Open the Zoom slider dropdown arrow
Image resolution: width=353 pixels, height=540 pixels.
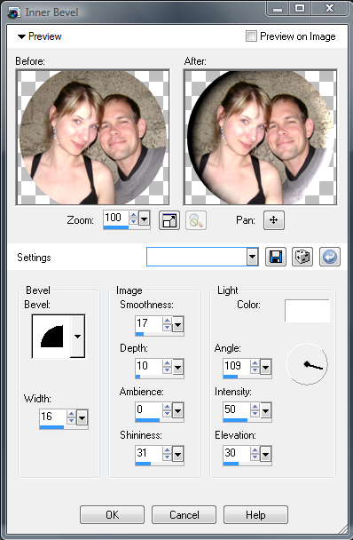(x=145, y=218)
